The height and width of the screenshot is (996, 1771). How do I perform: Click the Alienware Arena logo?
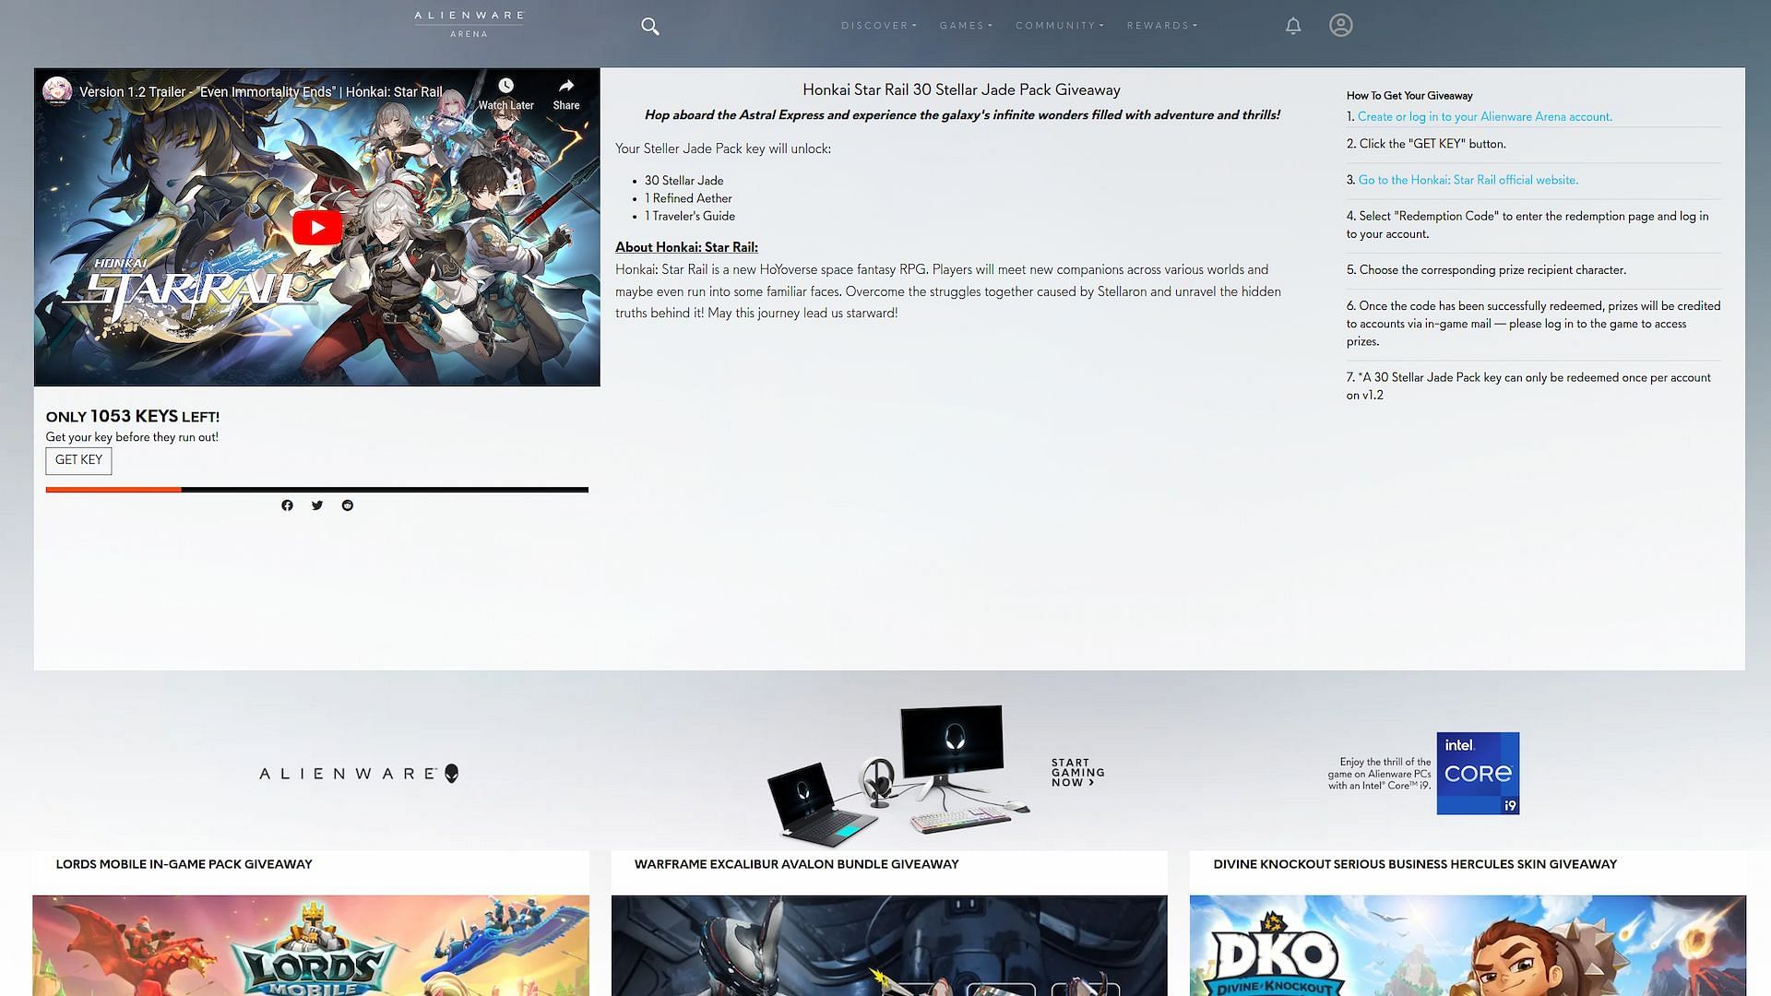coord(469,25)
